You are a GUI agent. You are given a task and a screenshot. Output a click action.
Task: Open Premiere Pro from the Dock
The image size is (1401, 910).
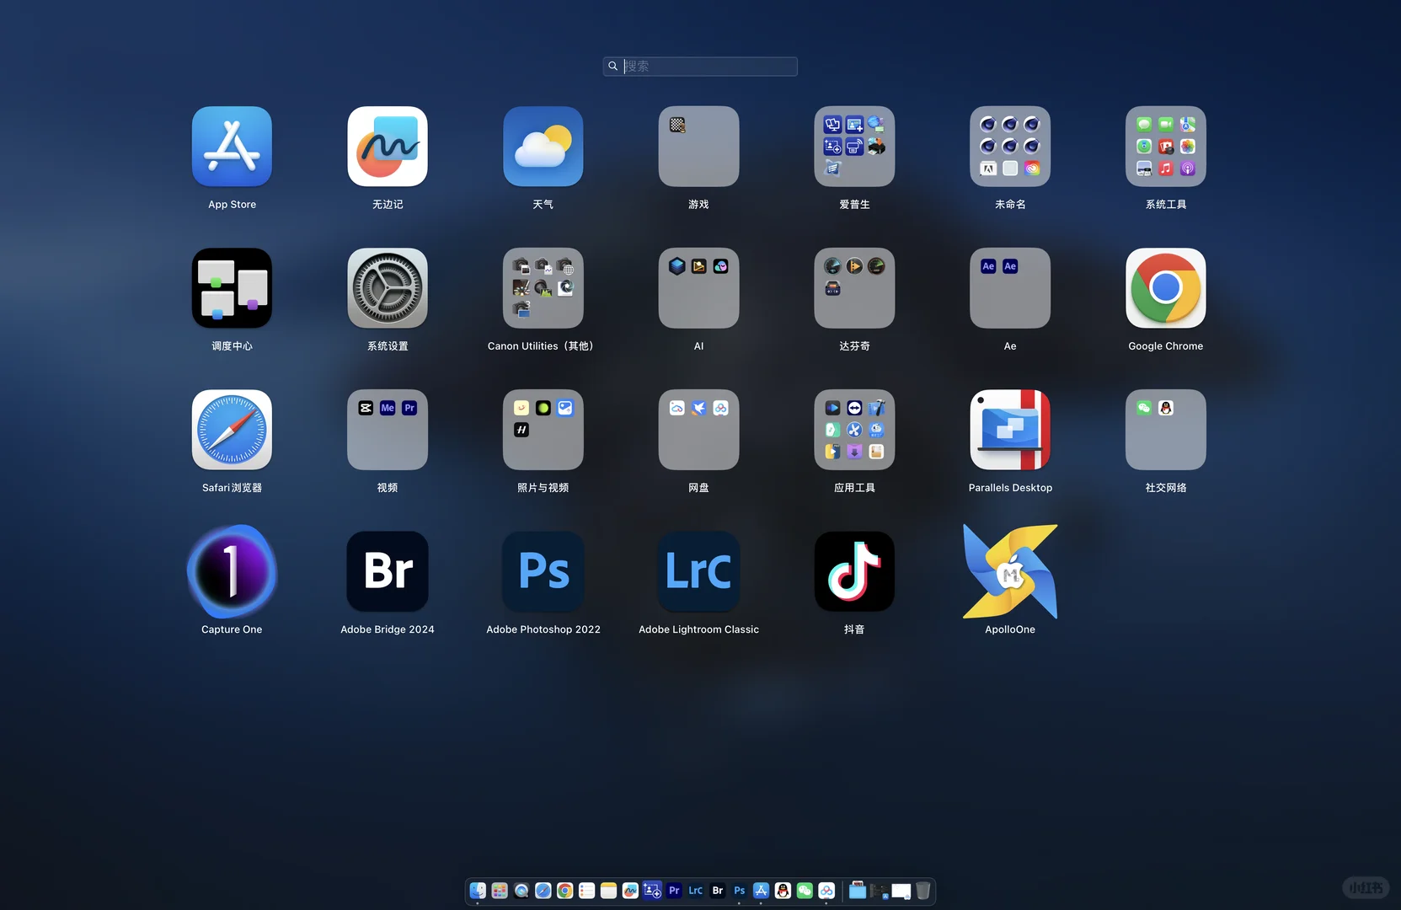(x=674, y=891)
